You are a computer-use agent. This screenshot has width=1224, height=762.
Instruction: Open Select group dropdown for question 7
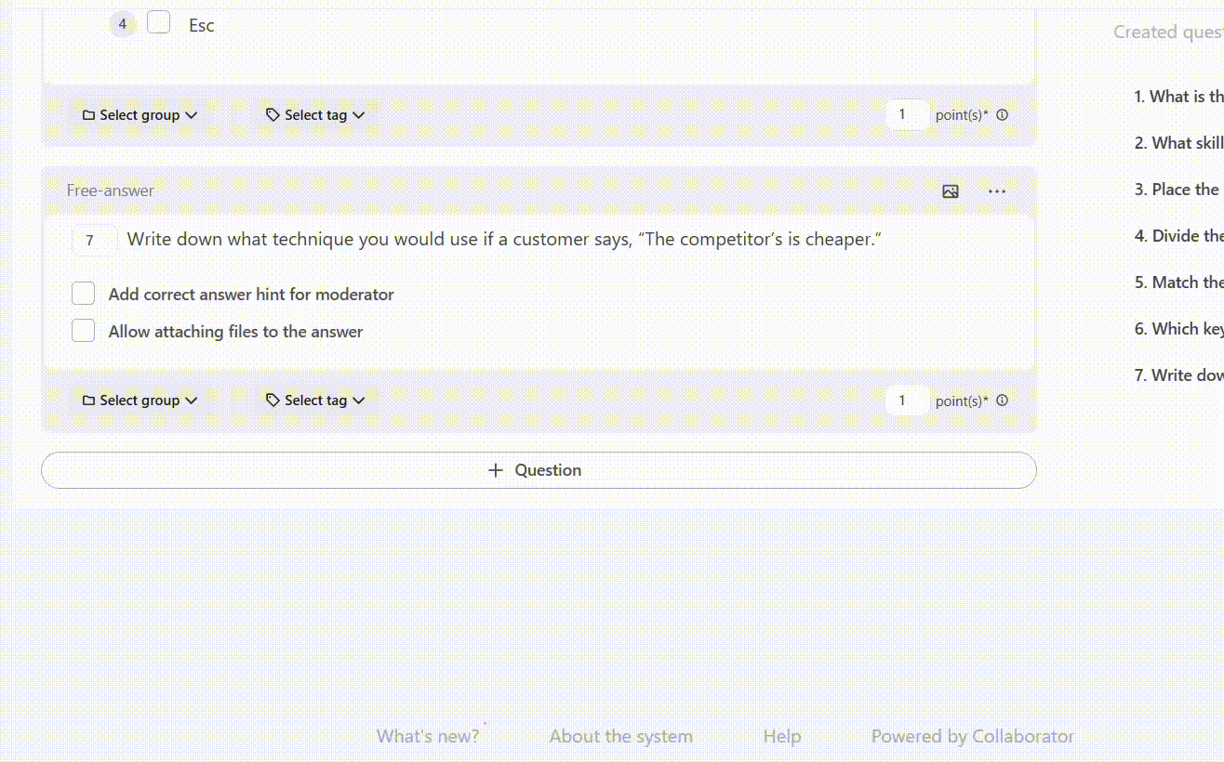point(140,401)
